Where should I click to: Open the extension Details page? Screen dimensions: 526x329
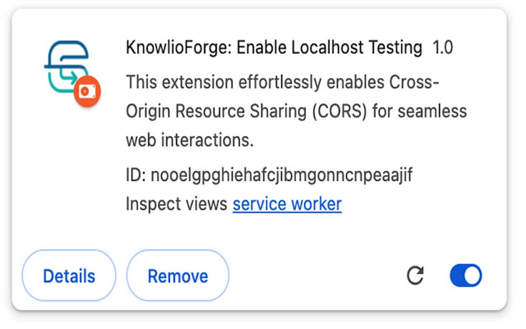point(69,276)
